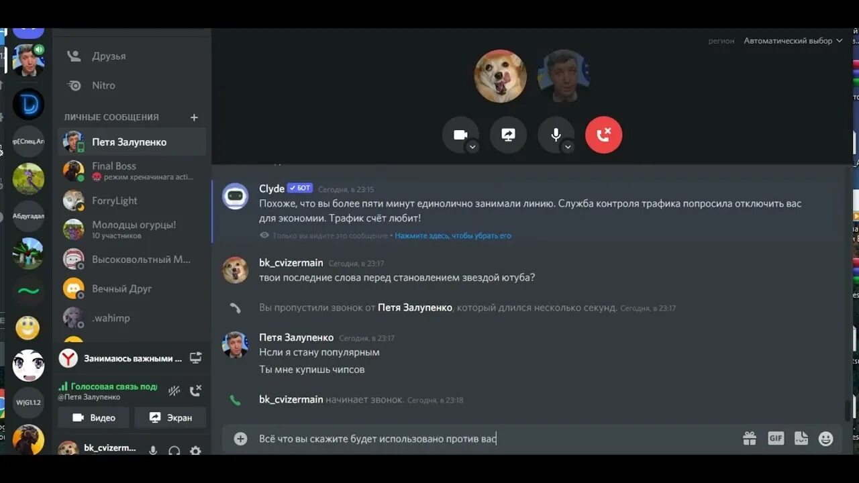Open the emoji picker

click(826, 439)
